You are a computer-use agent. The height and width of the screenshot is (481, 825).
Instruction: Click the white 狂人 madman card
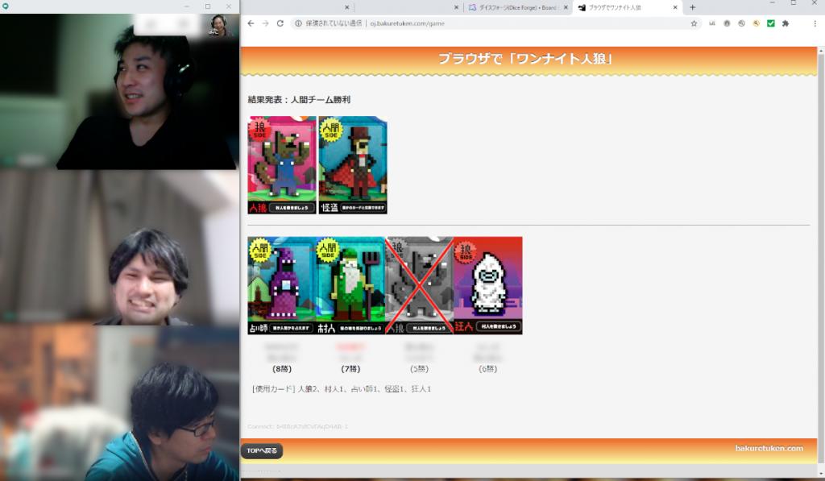(487, 285)
